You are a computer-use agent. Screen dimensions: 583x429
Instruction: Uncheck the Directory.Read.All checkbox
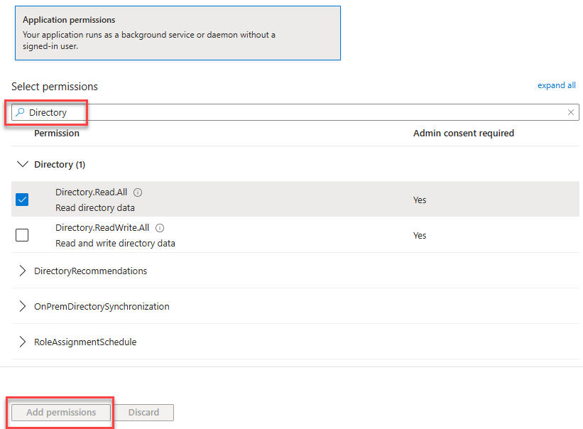22,200
